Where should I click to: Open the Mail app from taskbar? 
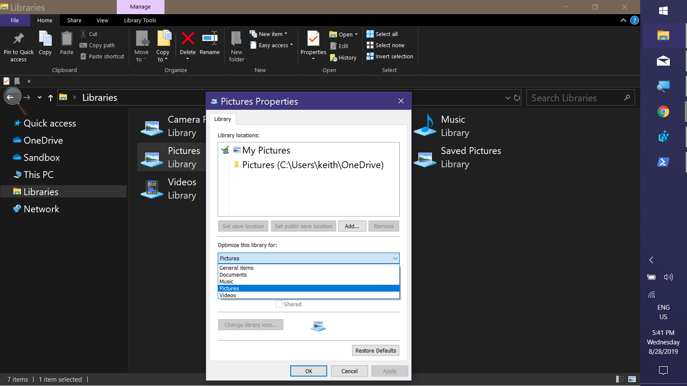[x=663, y=61]
